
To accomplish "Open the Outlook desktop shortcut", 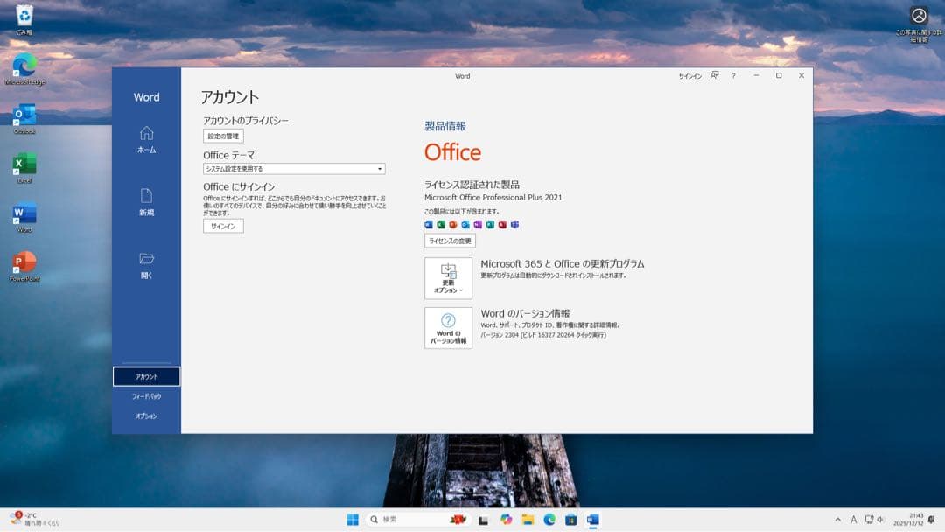I will [24, 115].
